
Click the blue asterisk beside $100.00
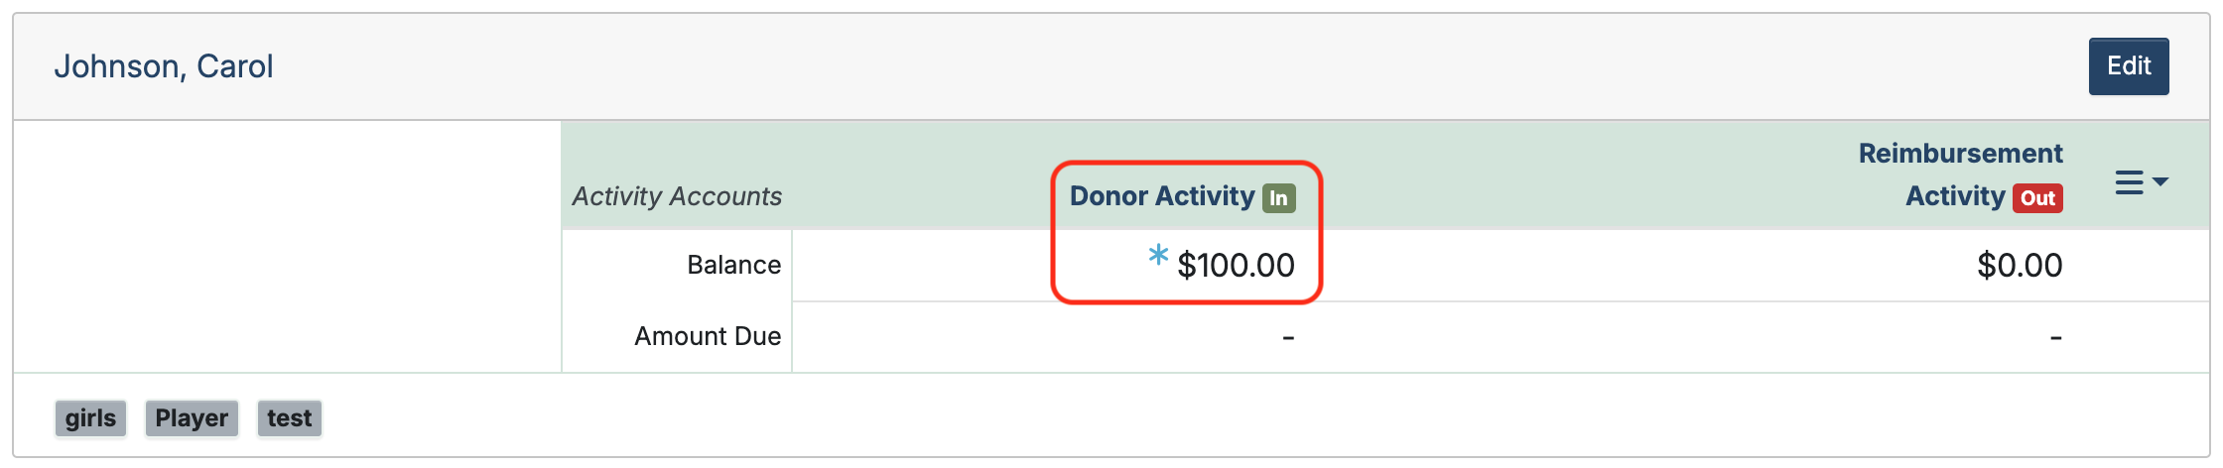pyautogui.click(x=1157, y=256)
